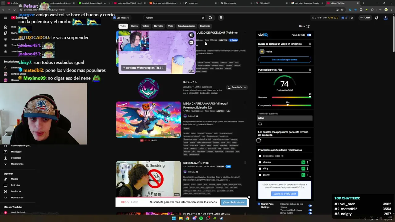The height and width of the screenshot is (222, 395).
Task: Check the psa 10 keyword checkbox
Action: point(260,175)
